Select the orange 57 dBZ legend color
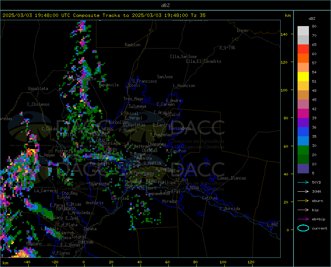Image resolution: width=331 pixels, height=267 pixels. click(x=303, y=58)
